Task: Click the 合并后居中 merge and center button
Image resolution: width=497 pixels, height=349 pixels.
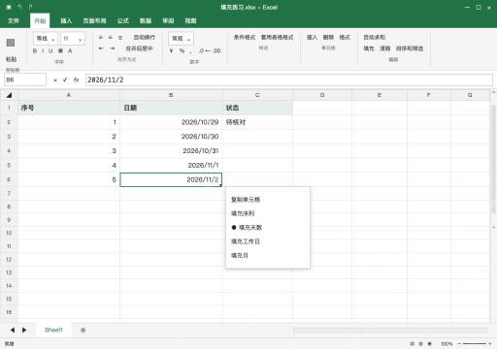Action: 139,48
